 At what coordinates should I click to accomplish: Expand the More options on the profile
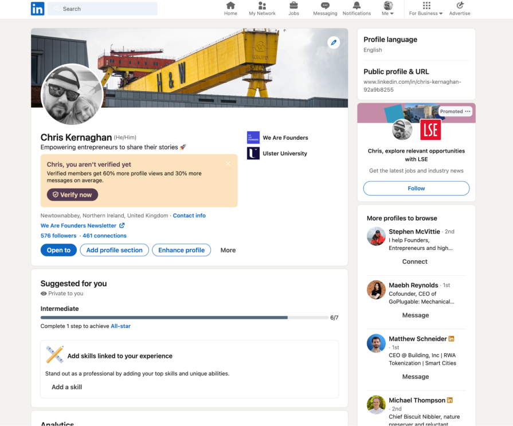[x=228, y=250]
